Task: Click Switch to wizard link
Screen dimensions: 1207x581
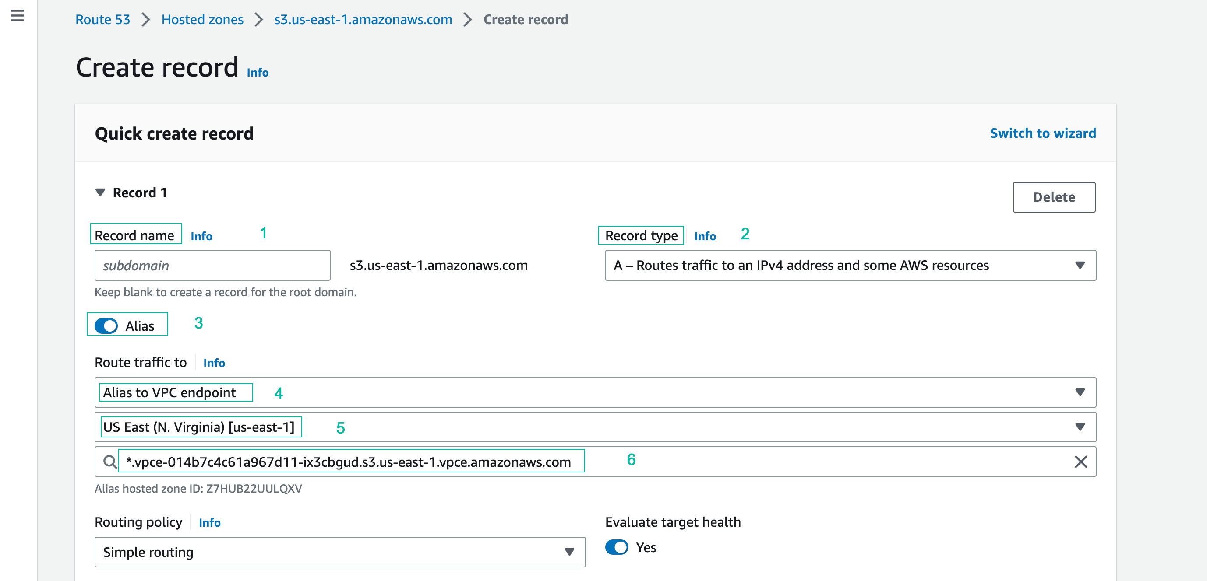Action: tap(1042, 133)
